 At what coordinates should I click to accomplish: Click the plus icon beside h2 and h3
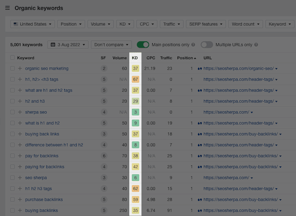tap(20, 101)
